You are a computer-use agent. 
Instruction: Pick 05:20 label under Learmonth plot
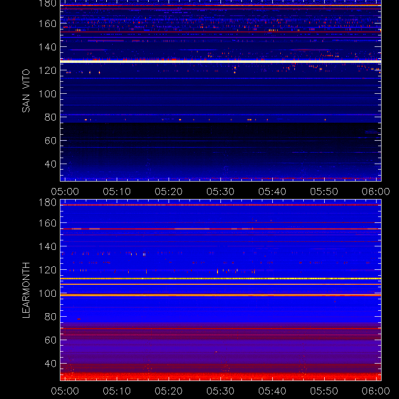click(x=169, y=391)
